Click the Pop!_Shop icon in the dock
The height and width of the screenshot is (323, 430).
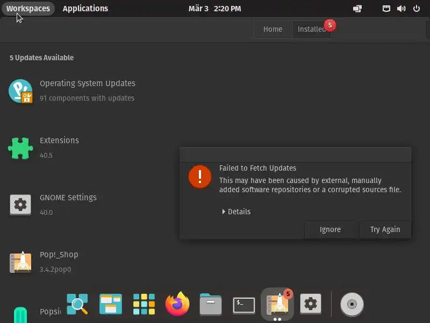coord(277,304)
